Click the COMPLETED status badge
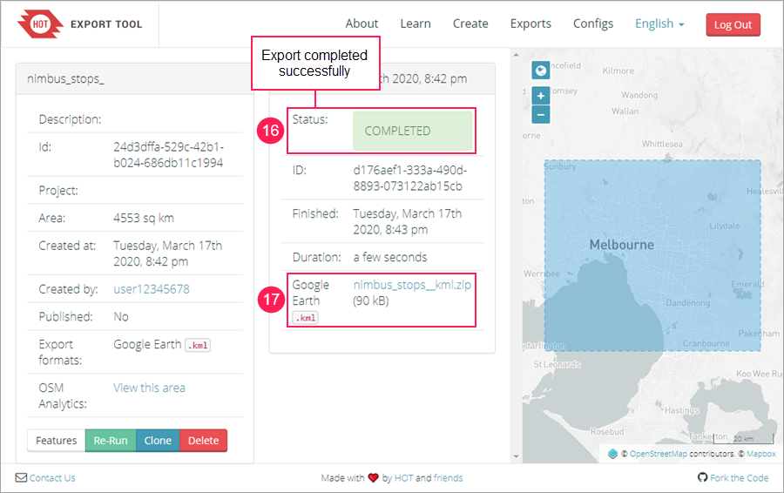784x493 pixels. pyautogui.click(x=413, y=131)
